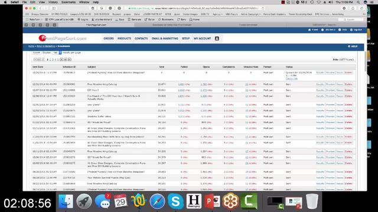Click opens count link in DIY Haul? row

204,90
